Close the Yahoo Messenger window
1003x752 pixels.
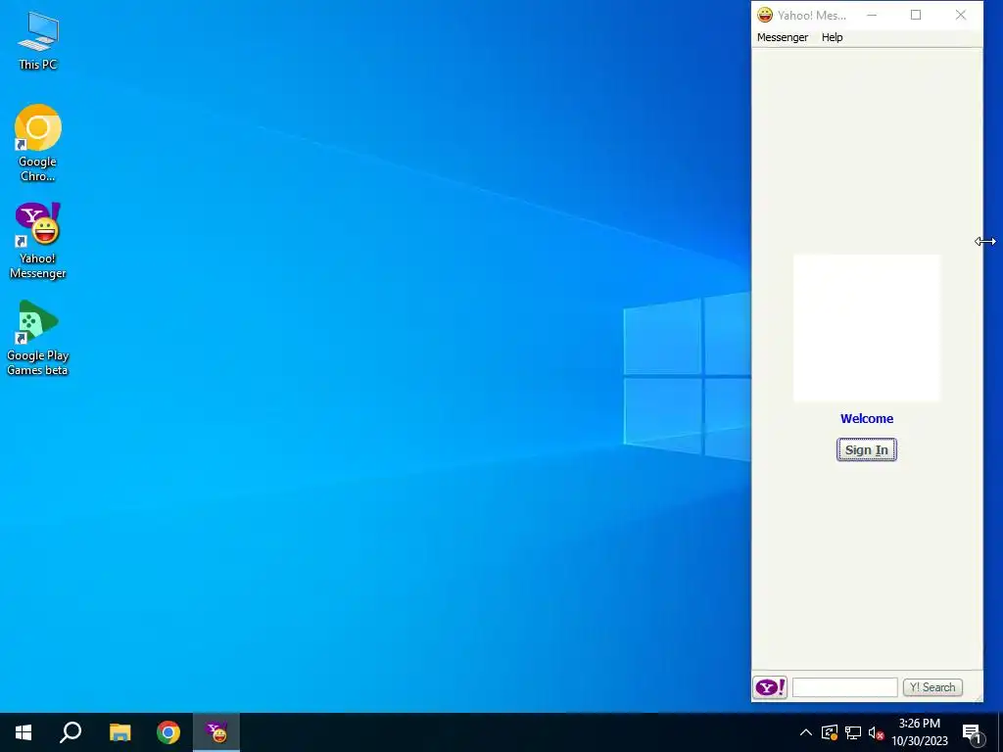(960, 15)
